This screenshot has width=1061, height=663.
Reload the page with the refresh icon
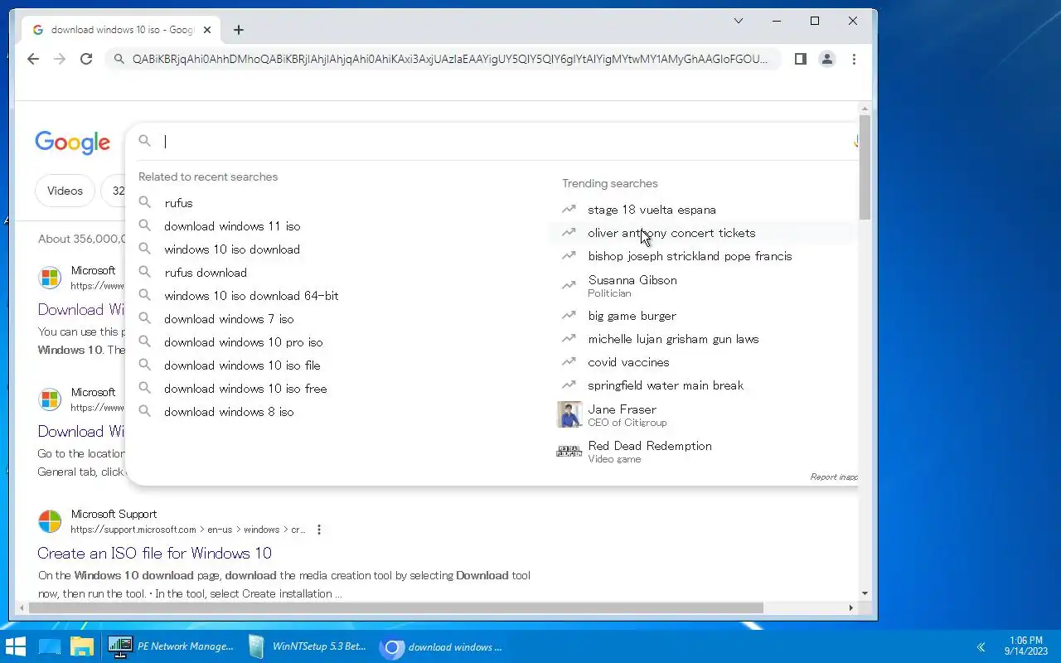[86, 59]
